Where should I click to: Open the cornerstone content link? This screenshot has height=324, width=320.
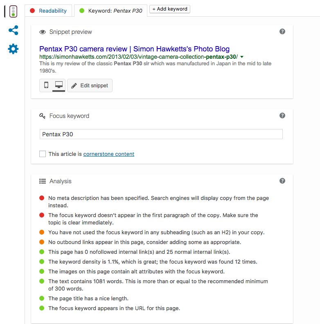click(x=109, y=154)
